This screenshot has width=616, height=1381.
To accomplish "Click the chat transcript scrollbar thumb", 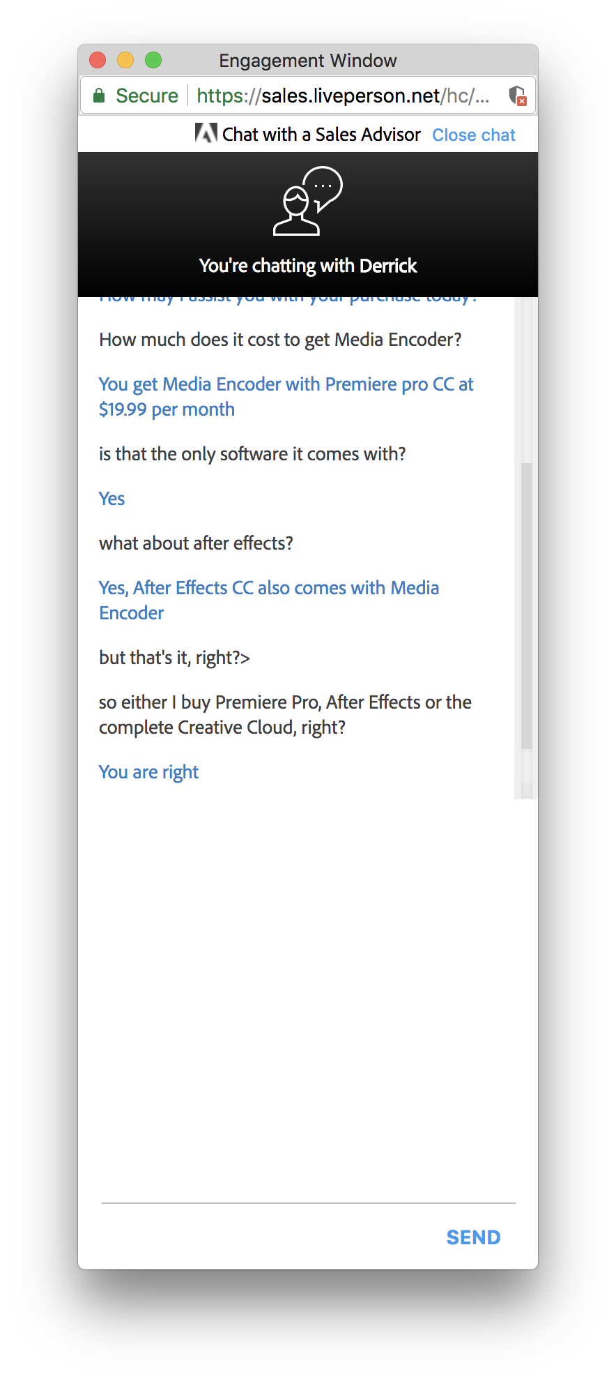I will coord(527,605).
